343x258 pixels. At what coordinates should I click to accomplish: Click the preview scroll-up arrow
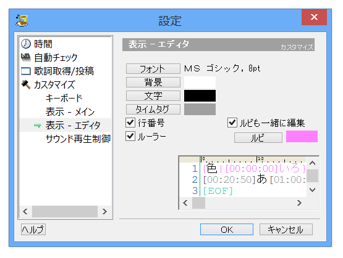point(312,163)
